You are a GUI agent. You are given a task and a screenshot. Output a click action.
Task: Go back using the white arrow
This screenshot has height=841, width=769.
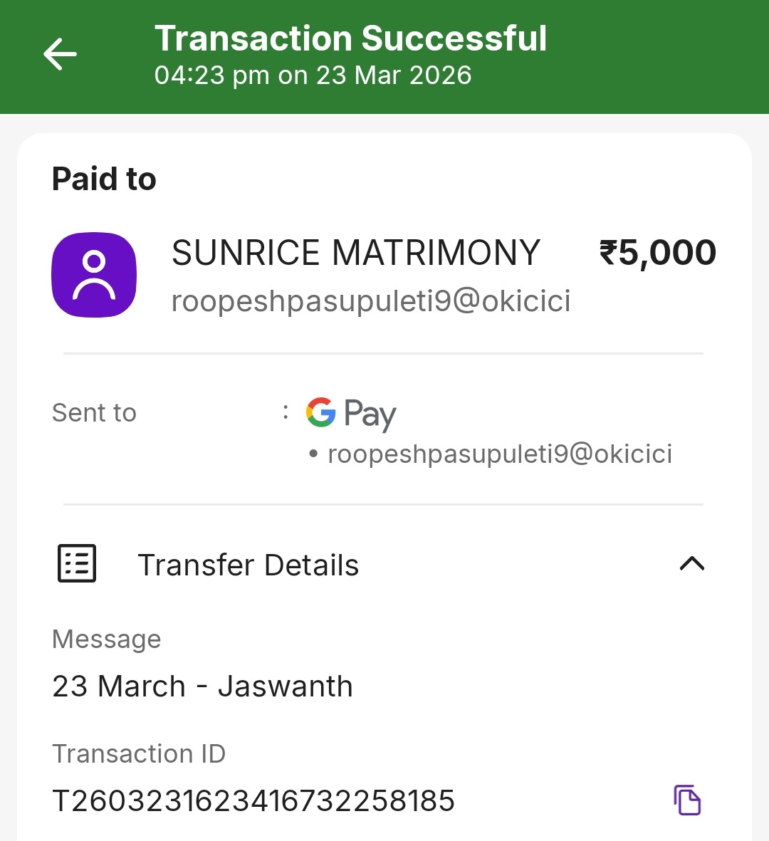(60, 55)
